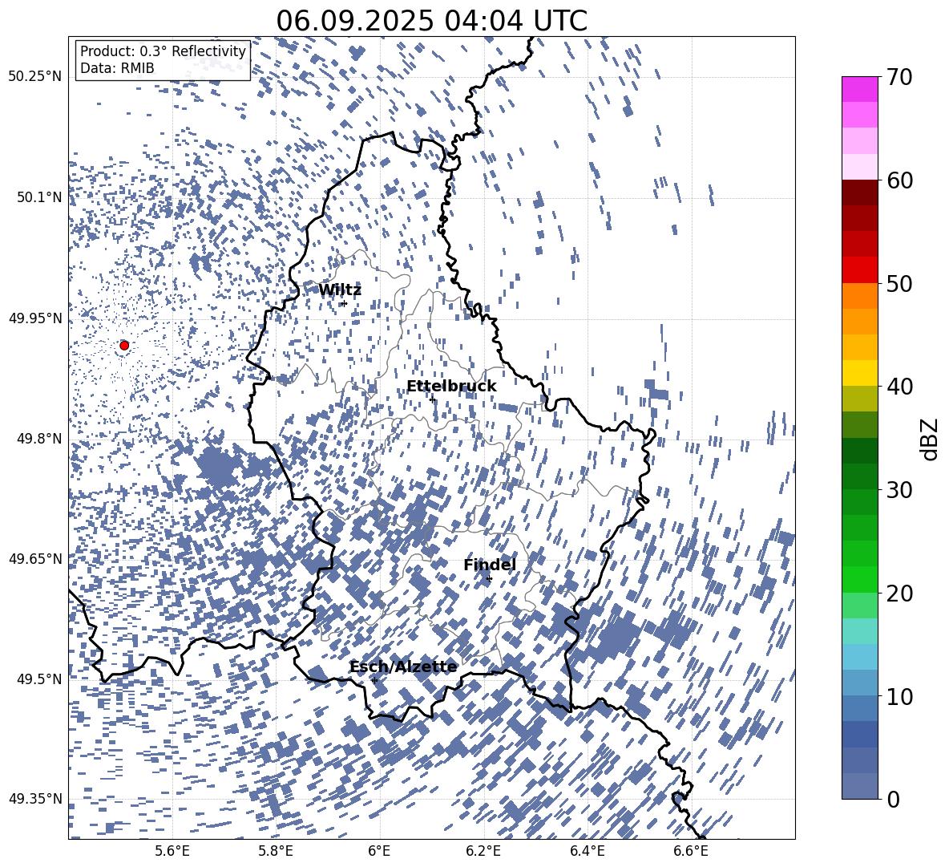
Task: Click the red radar location marker
Action: pos(124,345)
